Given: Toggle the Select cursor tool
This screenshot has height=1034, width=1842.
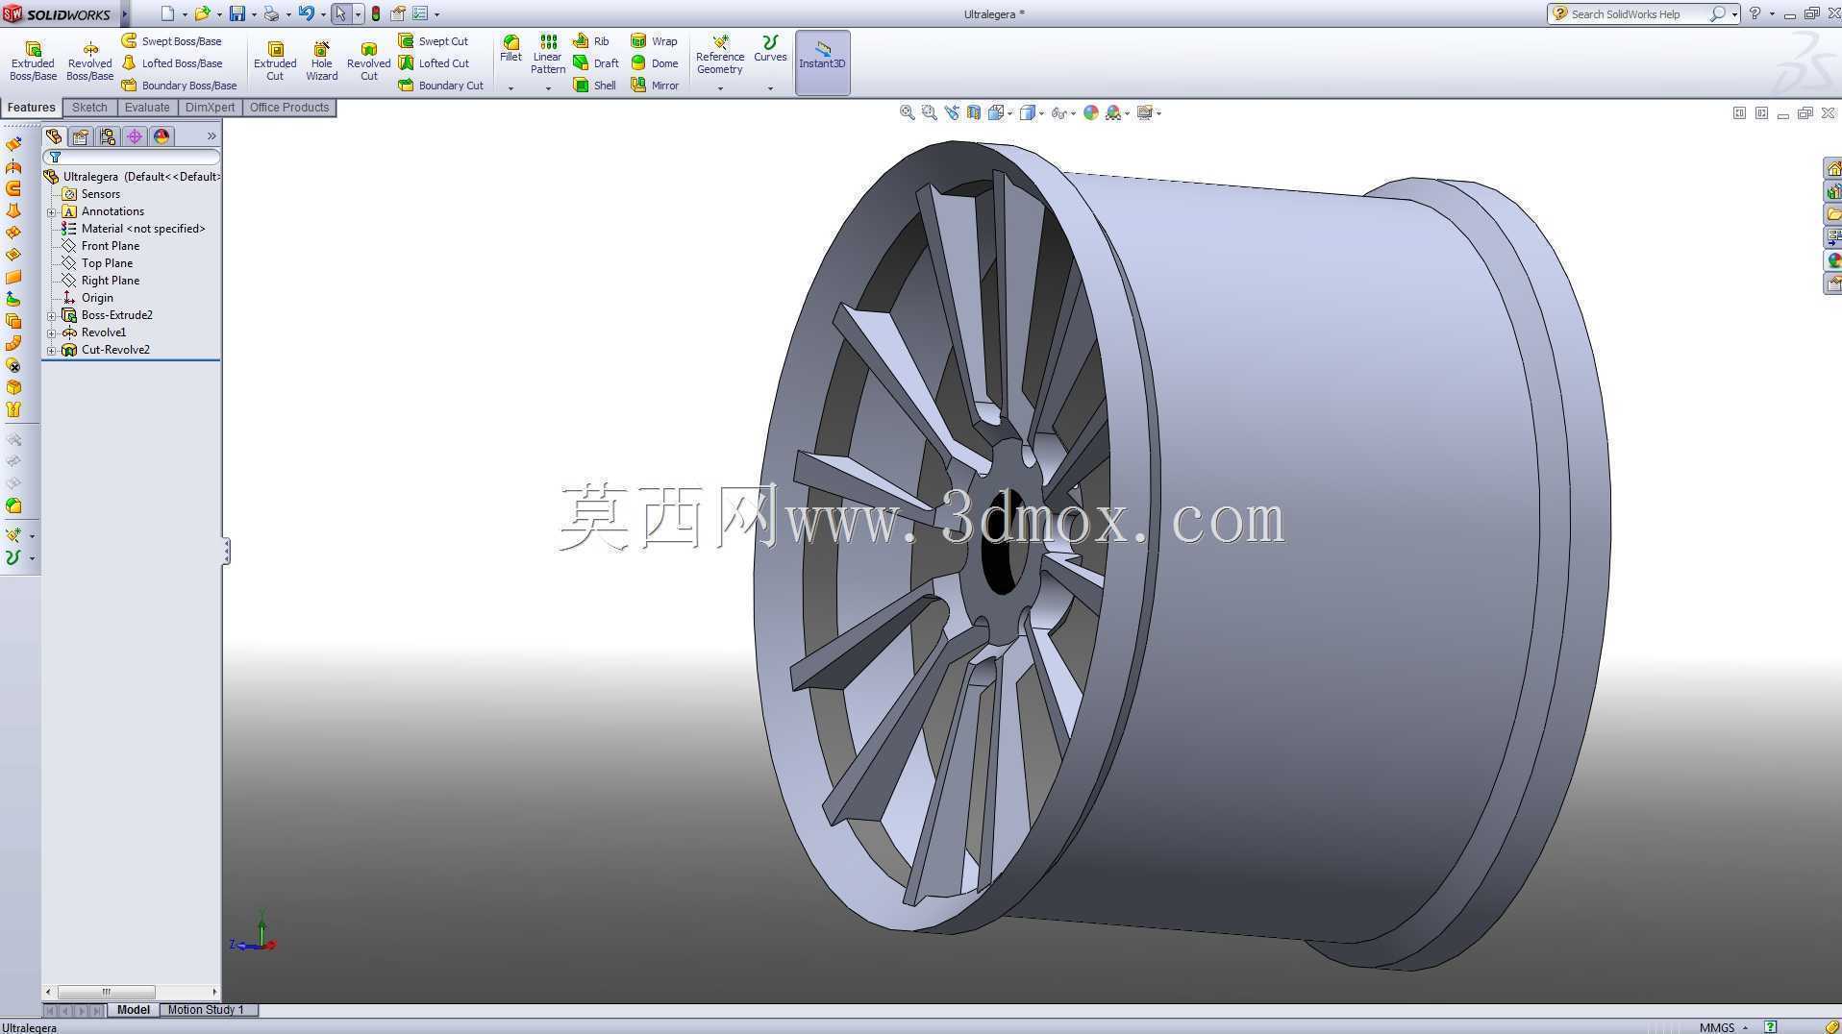Looking at the screenshot, I should [340, 14].
